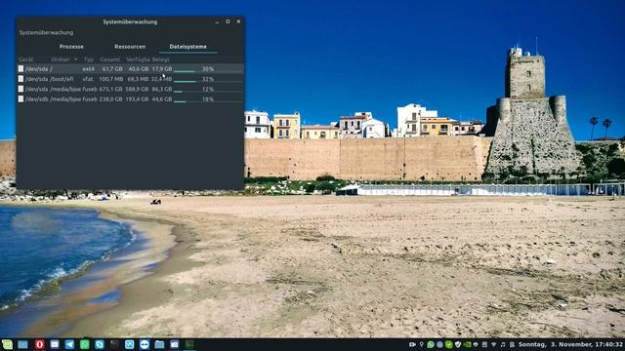This screenshot has height=351, width=625.
Task: Click the Wi-Fi network tray icon
Action: (494, 344)
